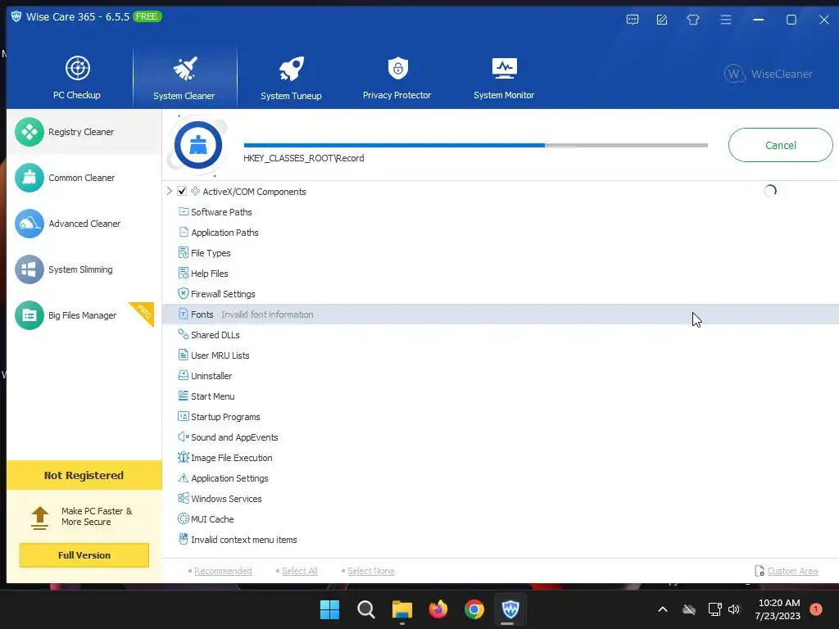Open Windows Start menu

tap(329, 609)
